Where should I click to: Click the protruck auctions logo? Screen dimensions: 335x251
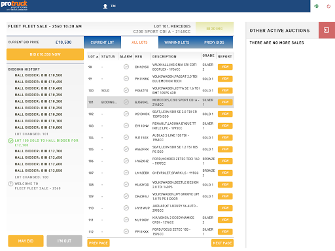(x=14, y=6)
